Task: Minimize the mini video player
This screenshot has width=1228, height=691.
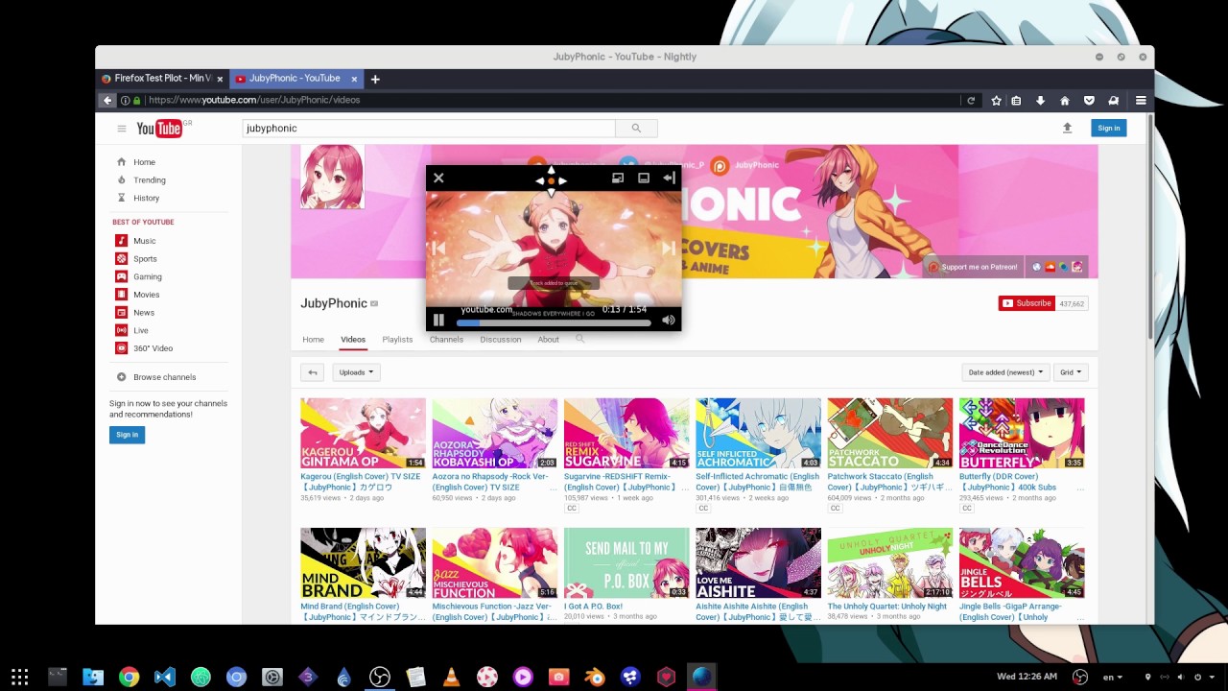Action: coord(644,178)
